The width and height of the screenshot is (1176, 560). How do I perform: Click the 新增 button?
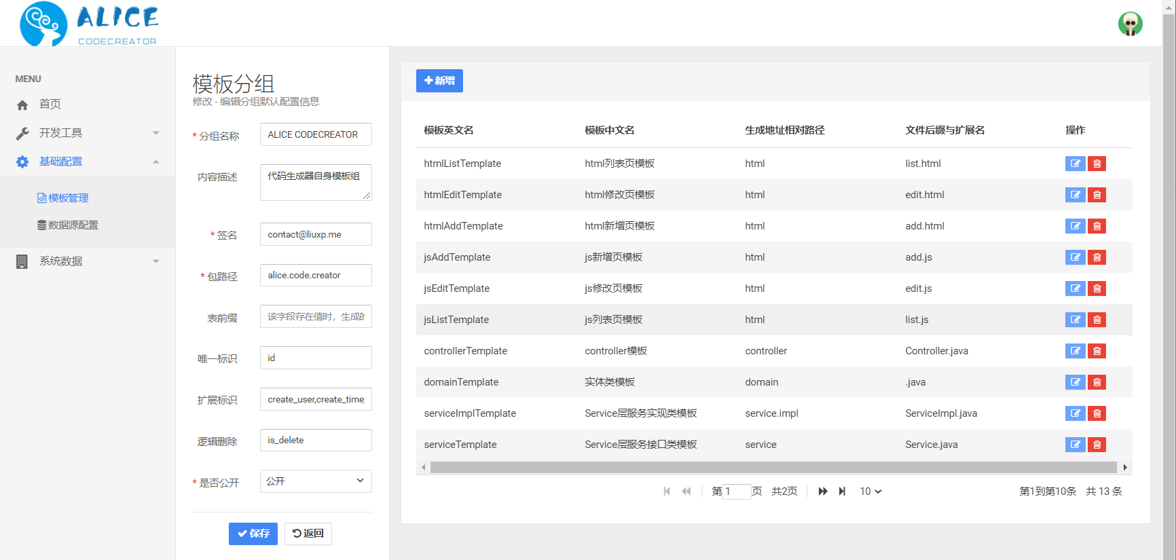coord(439,81)
